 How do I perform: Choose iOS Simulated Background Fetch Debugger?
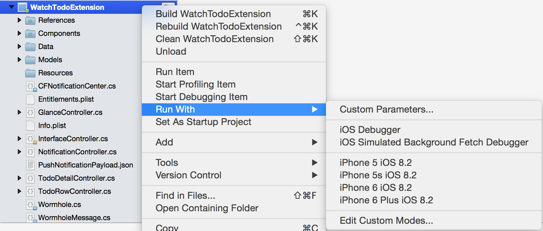point(434,142)
